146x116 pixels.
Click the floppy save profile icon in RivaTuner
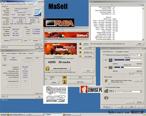110,91
